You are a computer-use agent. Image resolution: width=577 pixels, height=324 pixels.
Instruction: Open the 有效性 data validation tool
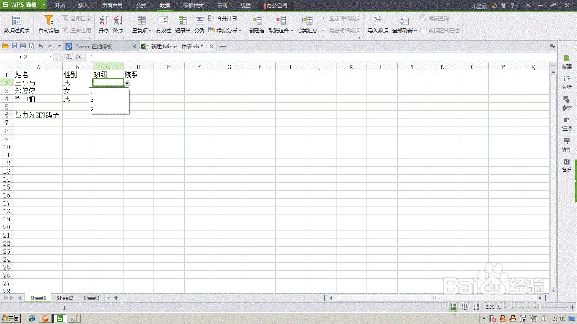(x=163, y=24)
